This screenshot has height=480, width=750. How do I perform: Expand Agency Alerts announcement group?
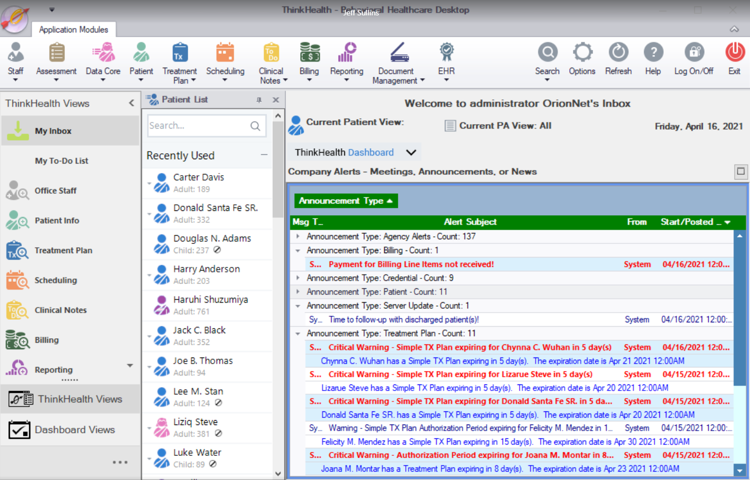point(297,237)
